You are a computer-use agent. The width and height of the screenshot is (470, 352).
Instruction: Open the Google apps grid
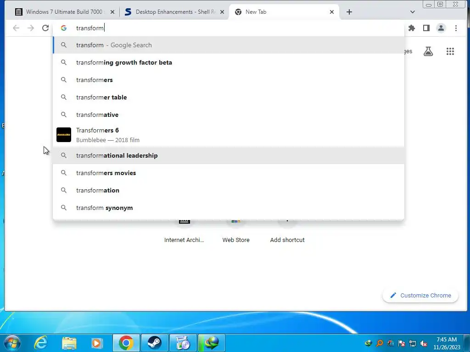point(450,51)
